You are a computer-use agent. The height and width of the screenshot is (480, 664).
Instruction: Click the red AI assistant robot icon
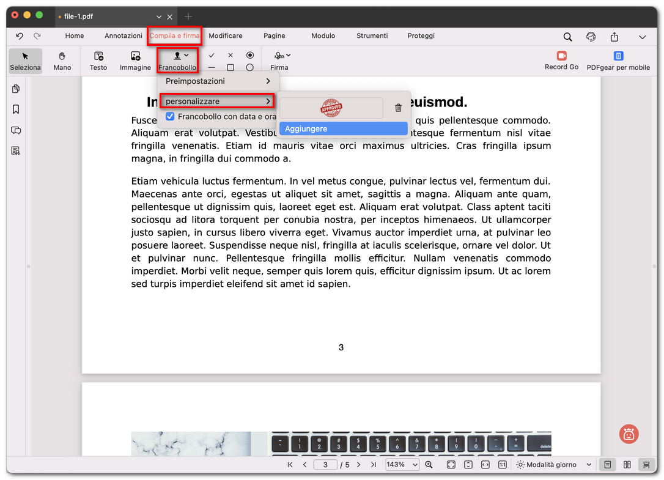[x=628, y=434]
